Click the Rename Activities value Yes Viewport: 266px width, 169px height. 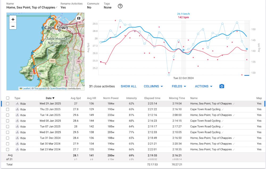(63, 7)
